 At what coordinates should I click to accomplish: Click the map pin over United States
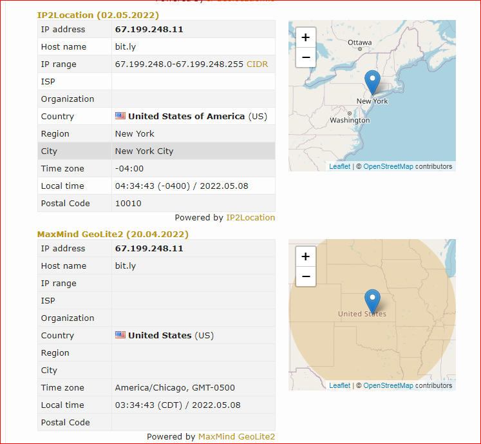372,302
